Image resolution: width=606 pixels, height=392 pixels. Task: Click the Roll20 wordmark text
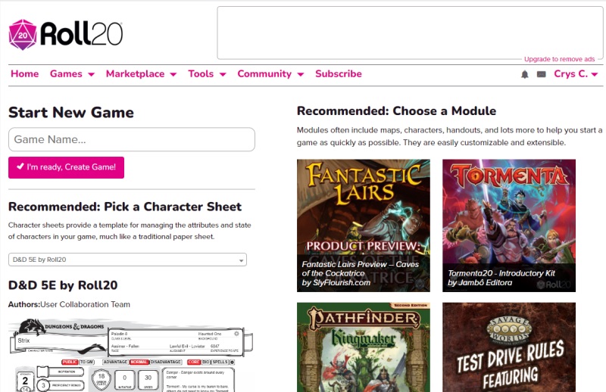coord(82,34)
